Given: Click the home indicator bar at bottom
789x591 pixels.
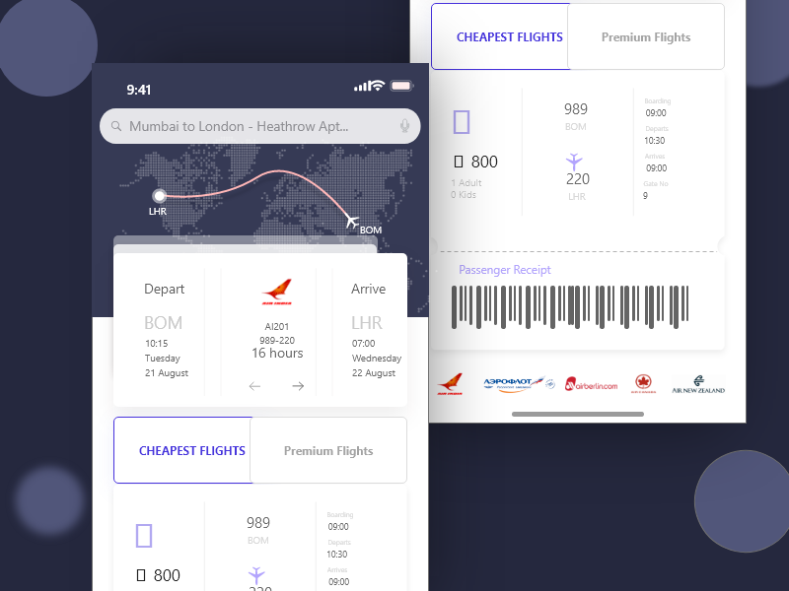Looking at the screenshot, I should point(578,414).
